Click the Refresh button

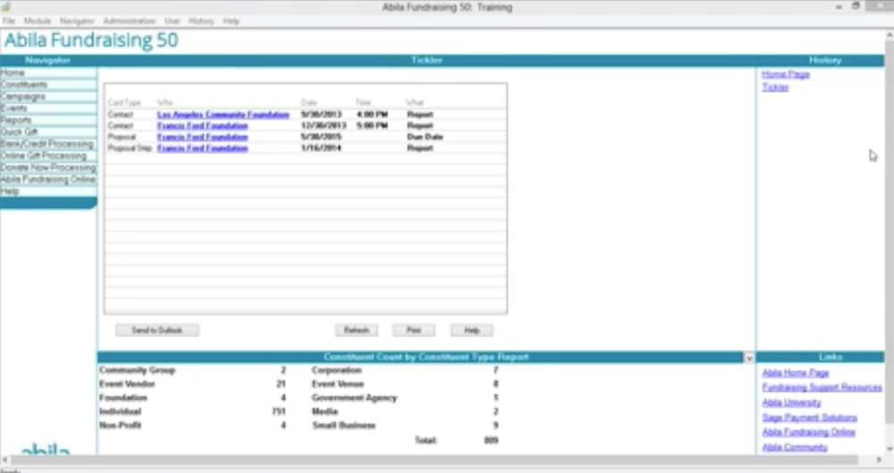coord(357,330)
